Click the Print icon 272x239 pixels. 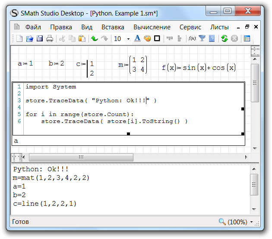point(50,39)
